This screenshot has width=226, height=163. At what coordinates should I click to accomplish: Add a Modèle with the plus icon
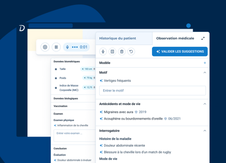click(205, 63)
